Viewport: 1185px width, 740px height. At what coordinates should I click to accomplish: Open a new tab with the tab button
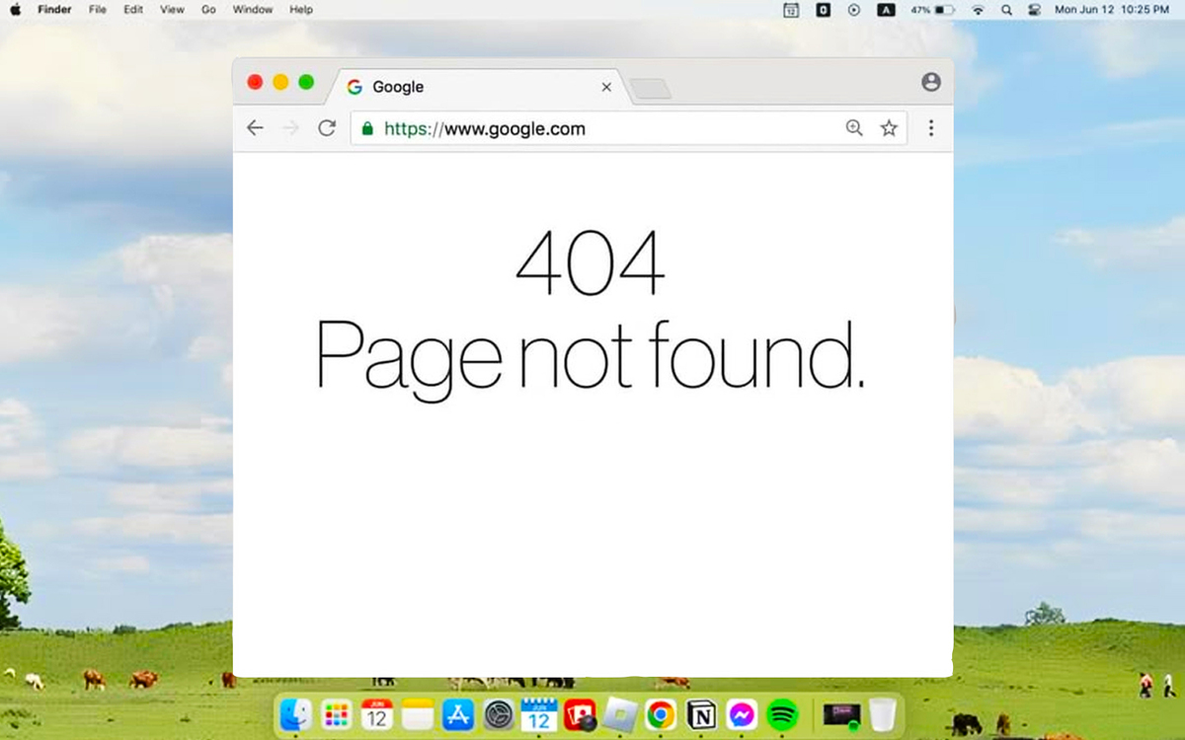651,89
